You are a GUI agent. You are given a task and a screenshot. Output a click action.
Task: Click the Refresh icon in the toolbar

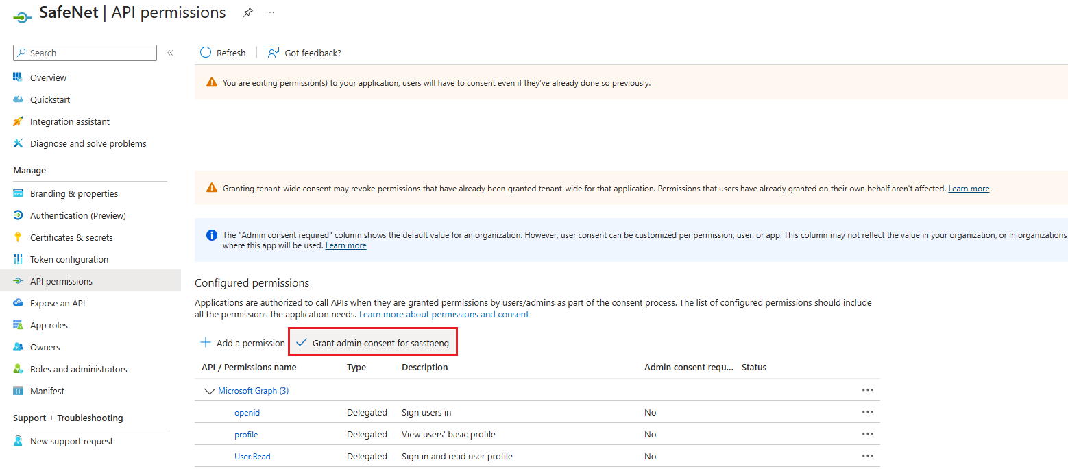(x=206, y=53)
